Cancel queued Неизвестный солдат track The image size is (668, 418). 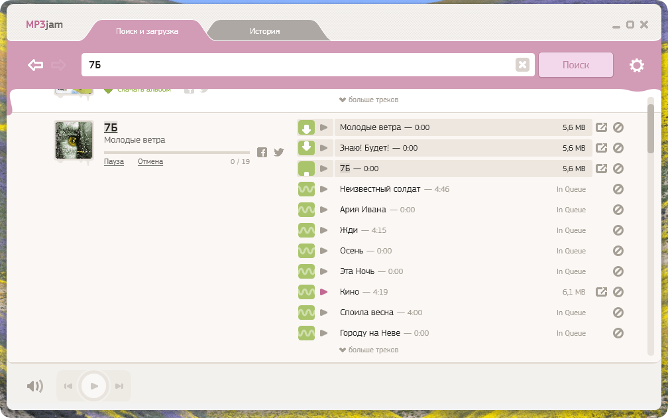[x=618, y=189]
